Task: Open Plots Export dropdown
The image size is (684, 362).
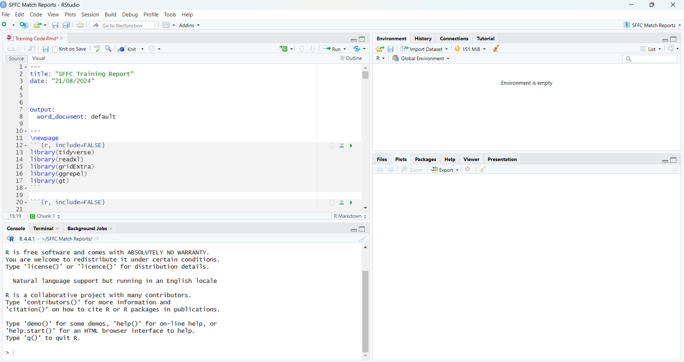Action: [x=445, y=170]
